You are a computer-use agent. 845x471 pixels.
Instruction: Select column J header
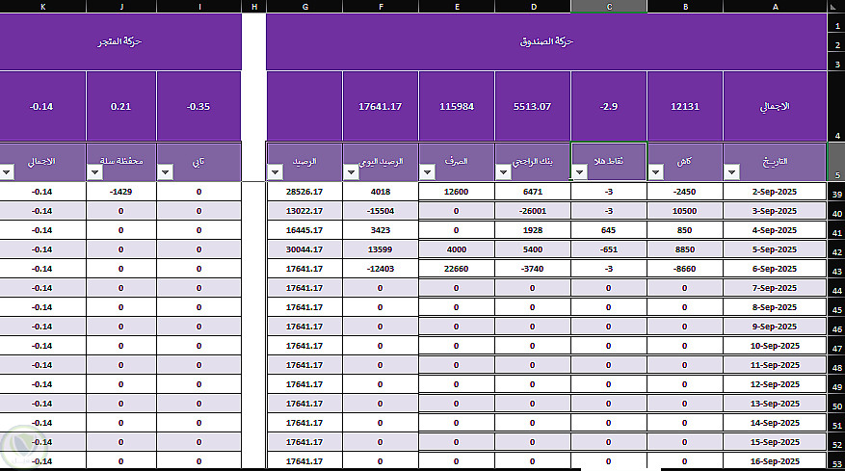pos(121,7)
